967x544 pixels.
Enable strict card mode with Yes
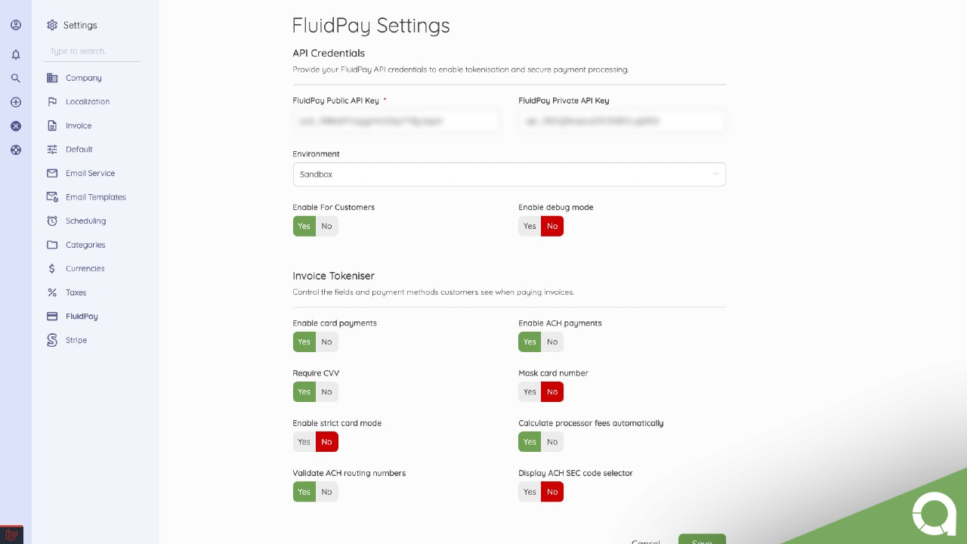[x=304, y=442]
